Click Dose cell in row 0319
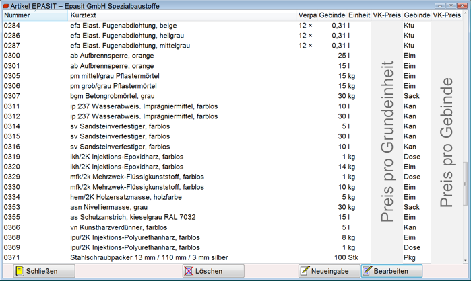Screen dimensions: 471x281 pos(412,157)
